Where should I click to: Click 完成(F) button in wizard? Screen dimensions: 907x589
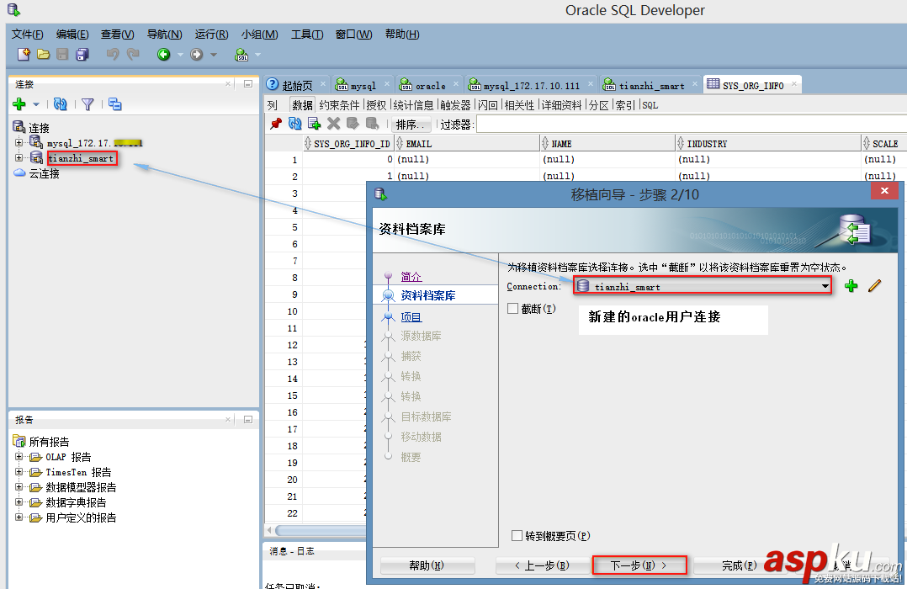739,565
